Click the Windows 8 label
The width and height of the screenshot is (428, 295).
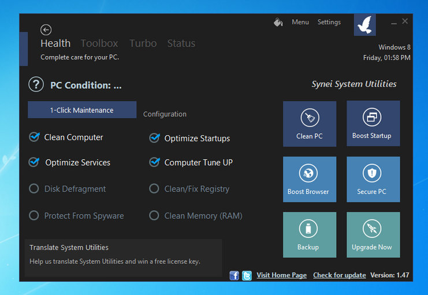coord(394,47)
